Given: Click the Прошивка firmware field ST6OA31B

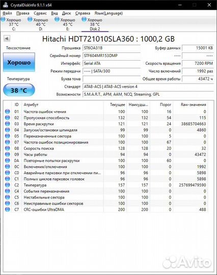Looking at the screenshot, I should click(112, 48).
